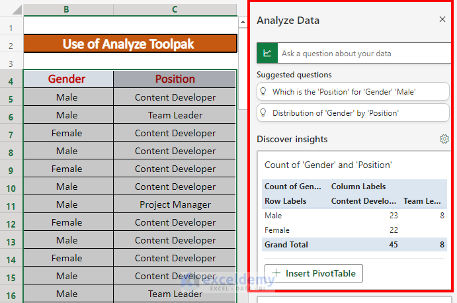The width and height of the screenshot is (457, 303).
Task: Click the Position header cell
Action: pos(175,79)
